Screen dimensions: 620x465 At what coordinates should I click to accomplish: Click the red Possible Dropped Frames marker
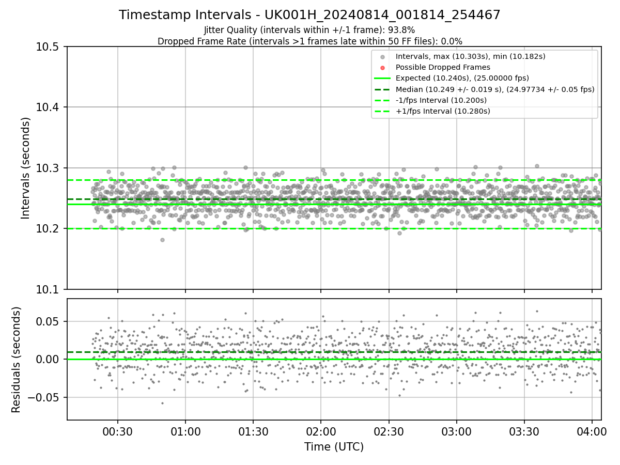[x=382, y=67]
